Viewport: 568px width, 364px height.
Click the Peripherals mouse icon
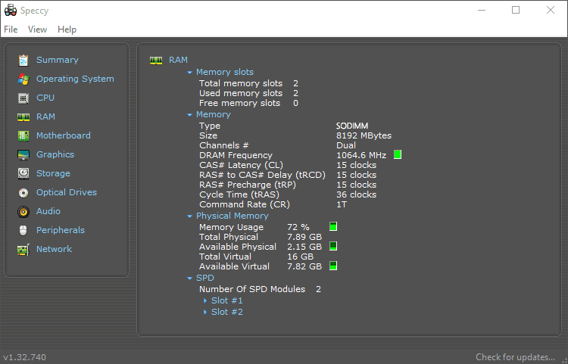point(23,230)
